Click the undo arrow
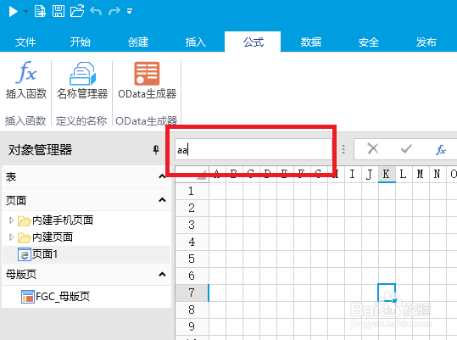Image resolution: width=457 pixels, height=340 pixels. click(96, 11)
